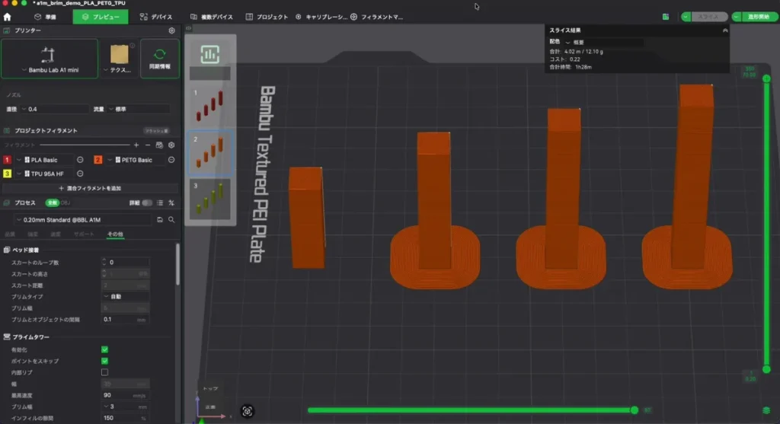
Task: Select the Global process mode toggle
Action: tap(52, 202)
